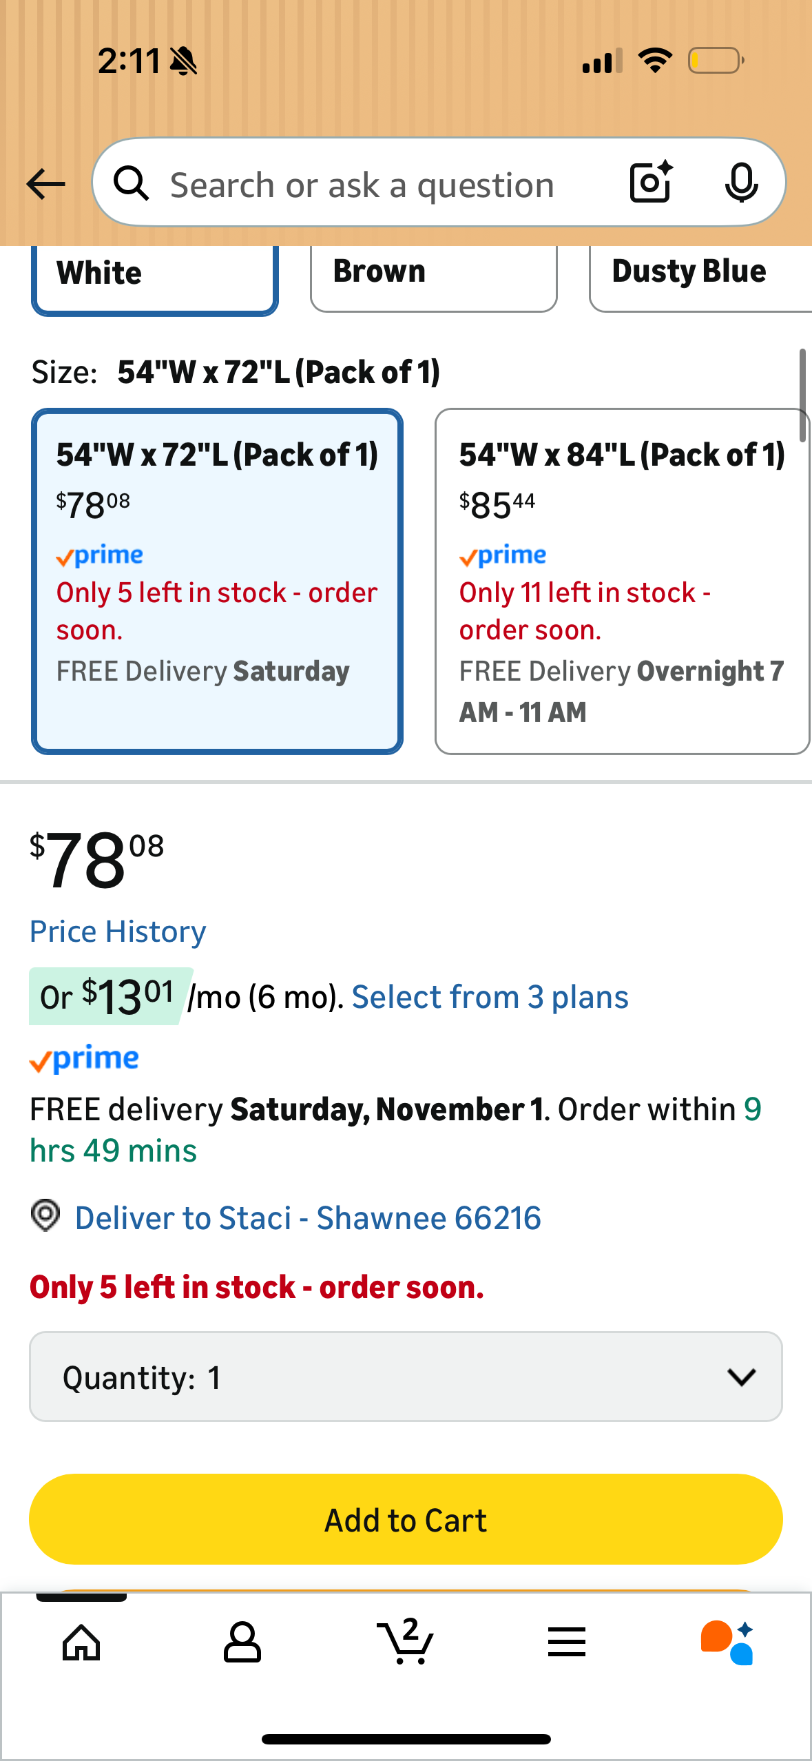Open the hamburger menu icon

[x=567, y=1642]
